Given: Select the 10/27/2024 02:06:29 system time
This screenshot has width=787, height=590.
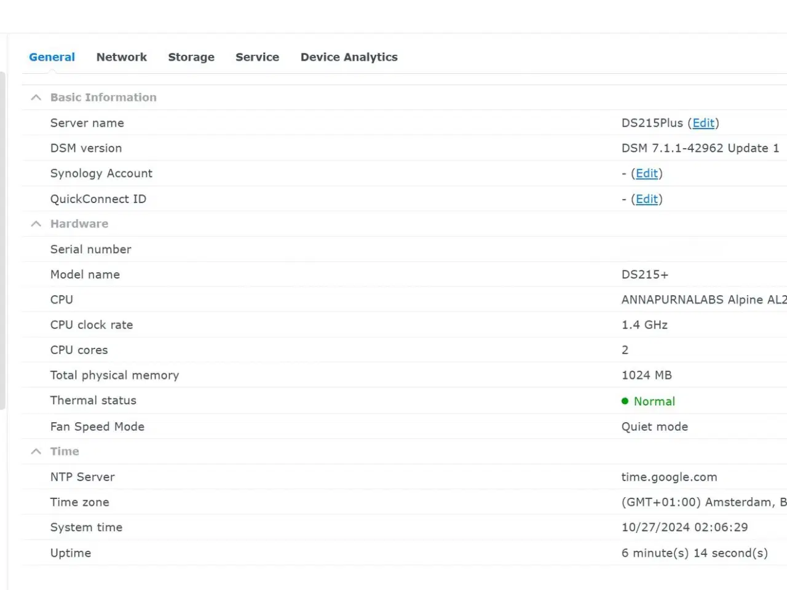Looking at the screenshot, I should [x=684, y=527].
